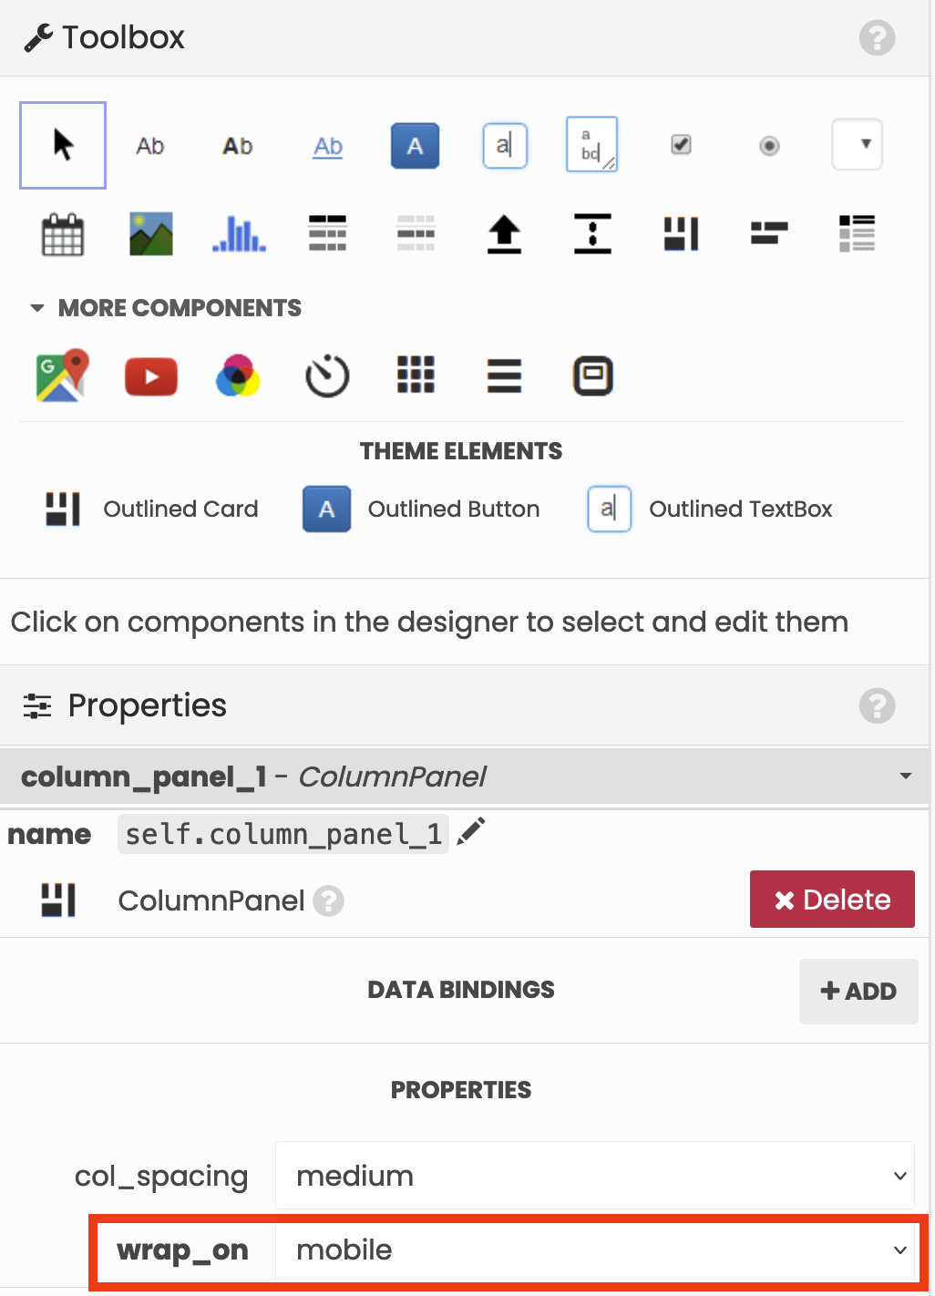Click the red Delete button
This screenshot has width=935, height=1296.
pyautogui.click(x=832, y=900)
